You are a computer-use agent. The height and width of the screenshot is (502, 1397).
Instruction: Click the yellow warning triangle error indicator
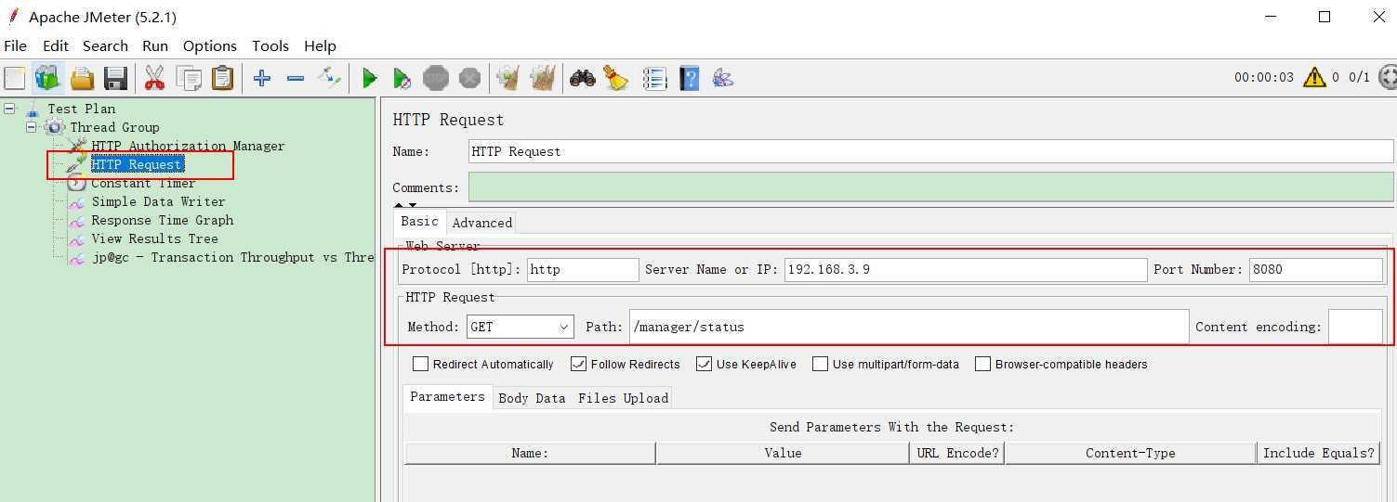click(1314, 77)
